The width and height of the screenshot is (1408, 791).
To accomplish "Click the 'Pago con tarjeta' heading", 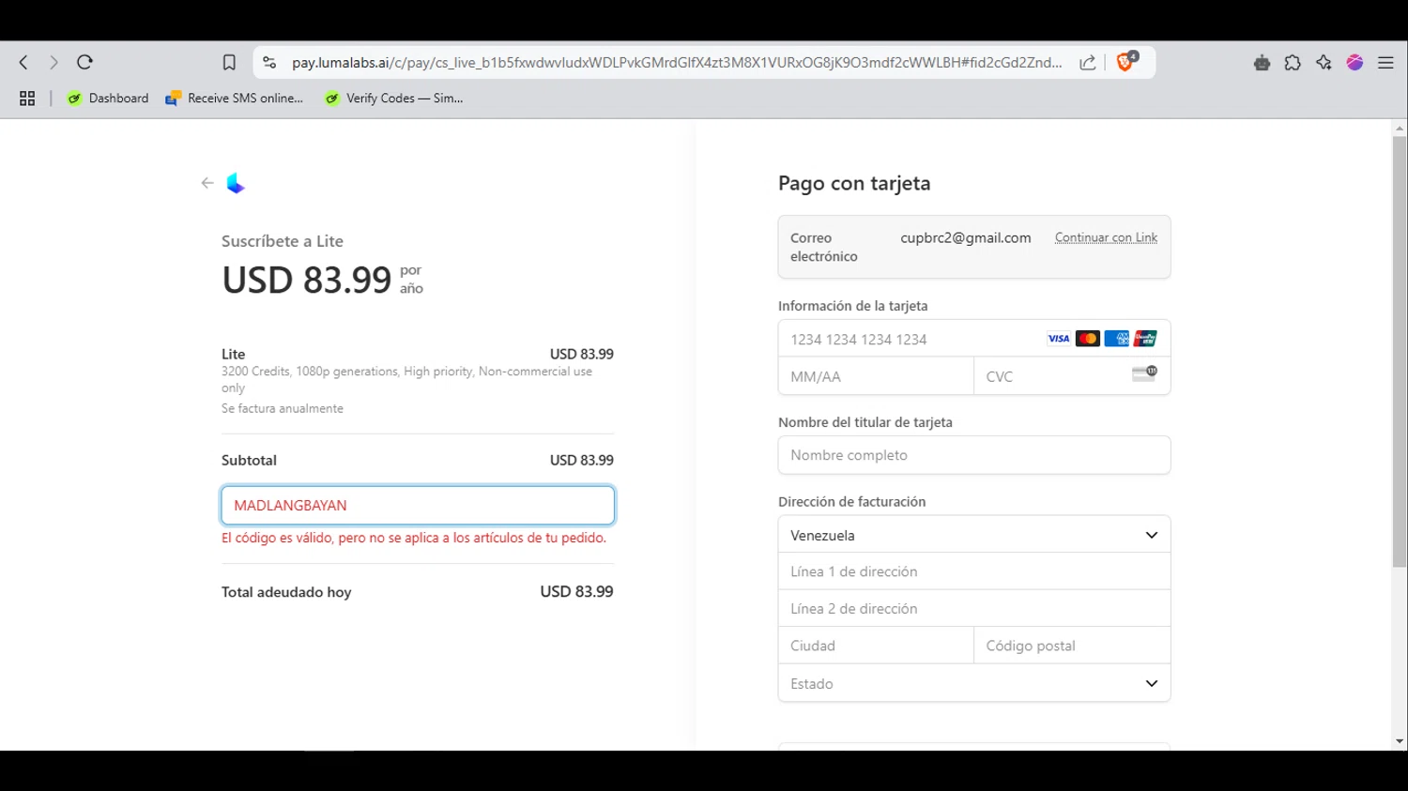I will [x=854, y=183].
